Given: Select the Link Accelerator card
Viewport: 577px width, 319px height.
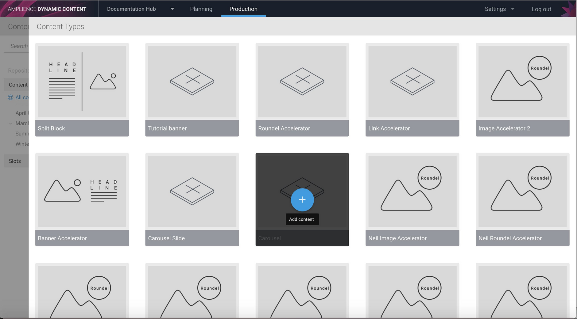Looking at the screenshot, I should point(412,90).
